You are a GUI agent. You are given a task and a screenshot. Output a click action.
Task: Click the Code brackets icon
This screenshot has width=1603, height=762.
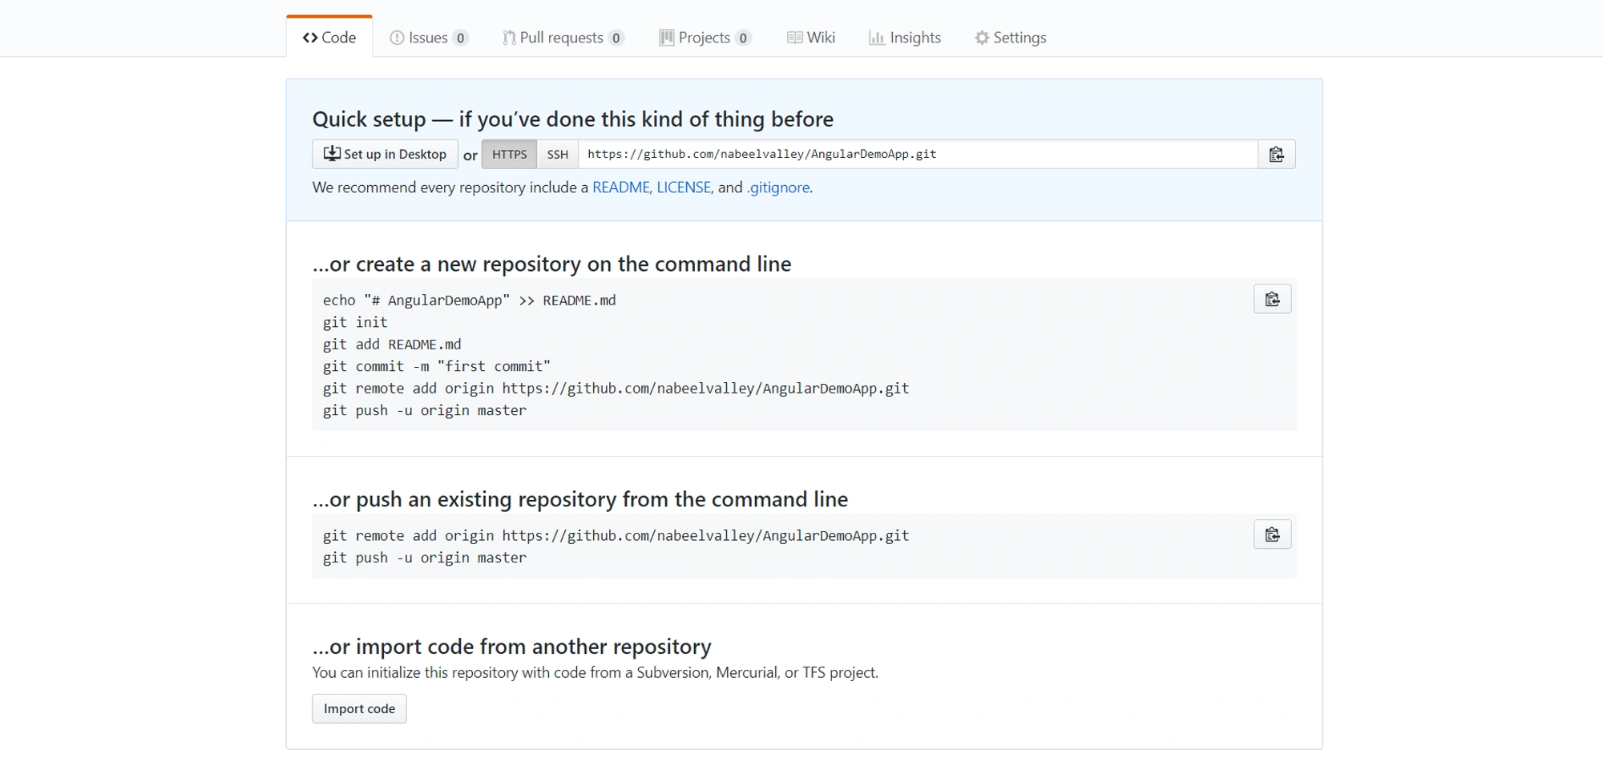point(310,38)
